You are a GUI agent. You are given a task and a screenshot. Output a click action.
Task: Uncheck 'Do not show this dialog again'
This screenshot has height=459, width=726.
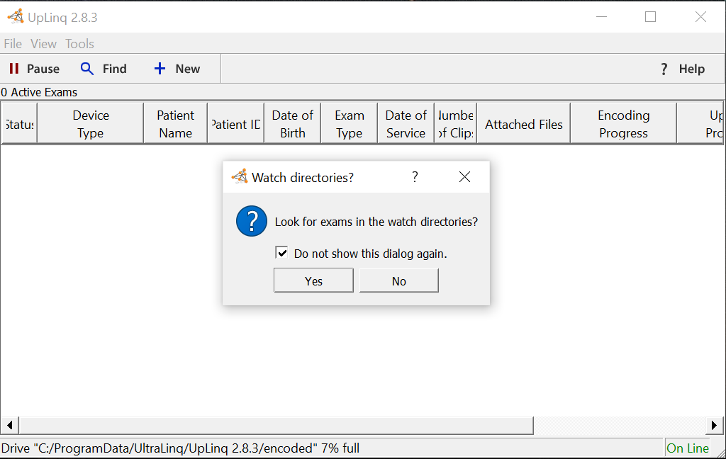tap(281, 253)
